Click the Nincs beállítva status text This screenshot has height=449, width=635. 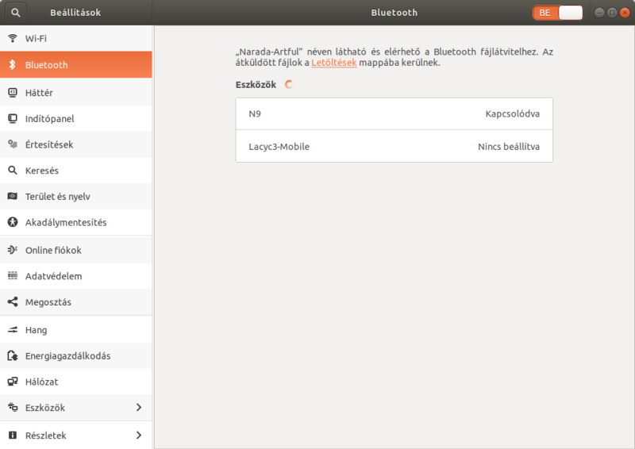(x=509, y=147)
